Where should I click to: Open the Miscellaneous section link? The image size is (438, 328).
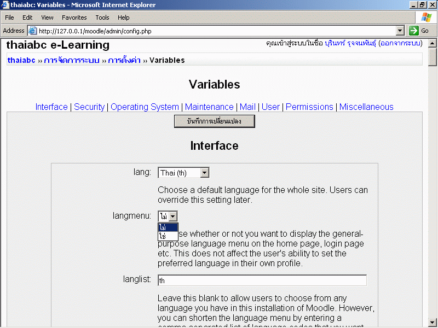tap(366, 107)
